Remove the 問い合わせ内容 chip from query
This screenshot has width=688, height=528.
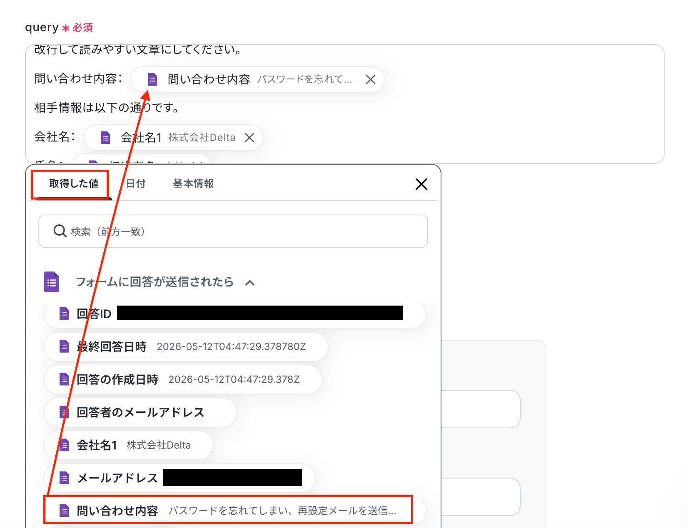pyautogui.click(x=370, y=79)
